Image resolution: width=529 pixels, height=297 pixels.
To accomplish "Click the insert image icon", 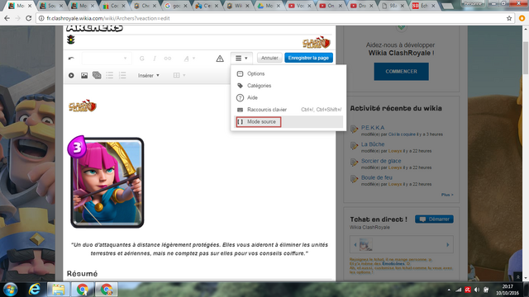I will [84, 75].
